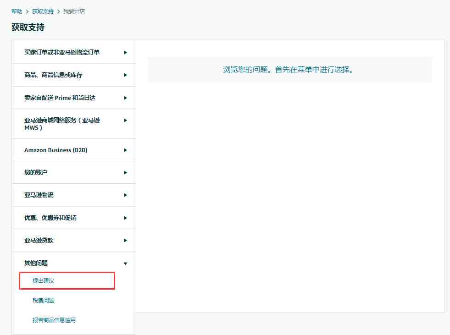Image resolution: width=450 pixels, height=335 pixels.
Task: Expand arrow beside 亚马逊商城网络服务 (亚马逊 MWS)
Action: click(x=125, y=121)
